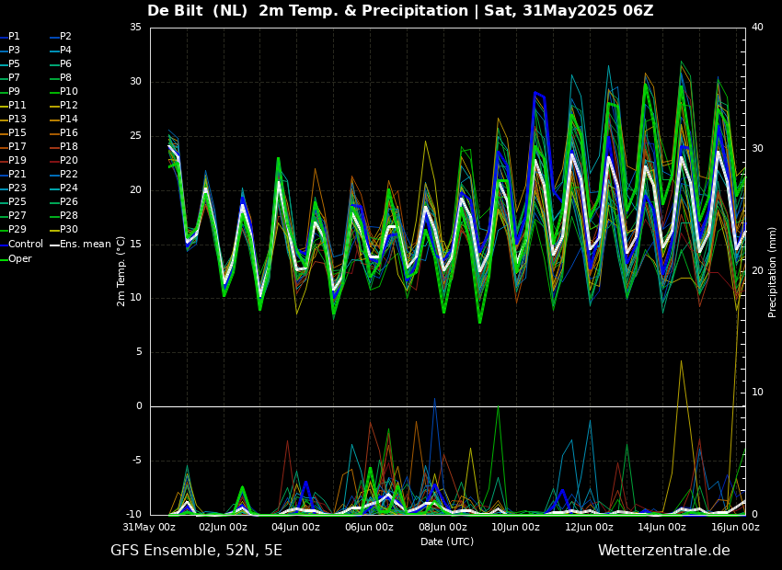The image size is (782, 570).
Task: Select the P14 legend entry
Action: [69, 120]
